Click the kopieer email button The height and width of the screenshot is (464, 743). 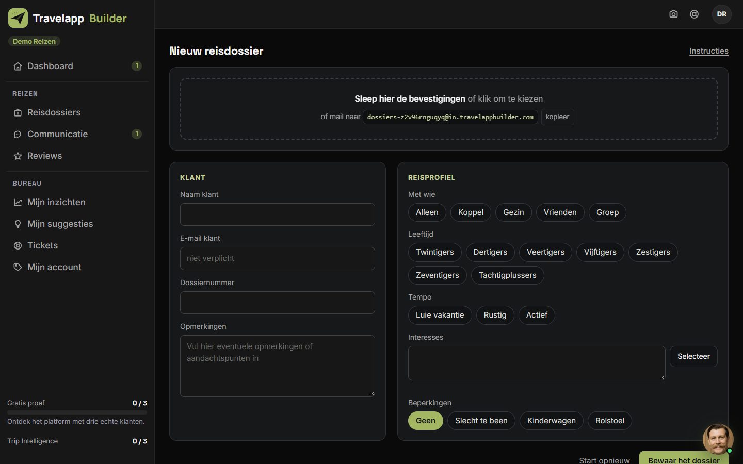pyautogui.click(x=557, y=117)
